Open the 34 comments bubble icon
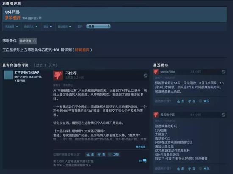 (144, 160)
